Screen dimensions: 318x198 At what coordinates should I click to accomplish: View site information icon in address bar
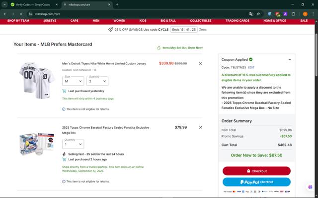coord(30,14)
